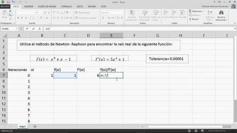Image resolution: width=237 pixels, height=133 pixels.
Task: Toggle Bold (N) formatting
Action: coord(18,18)
